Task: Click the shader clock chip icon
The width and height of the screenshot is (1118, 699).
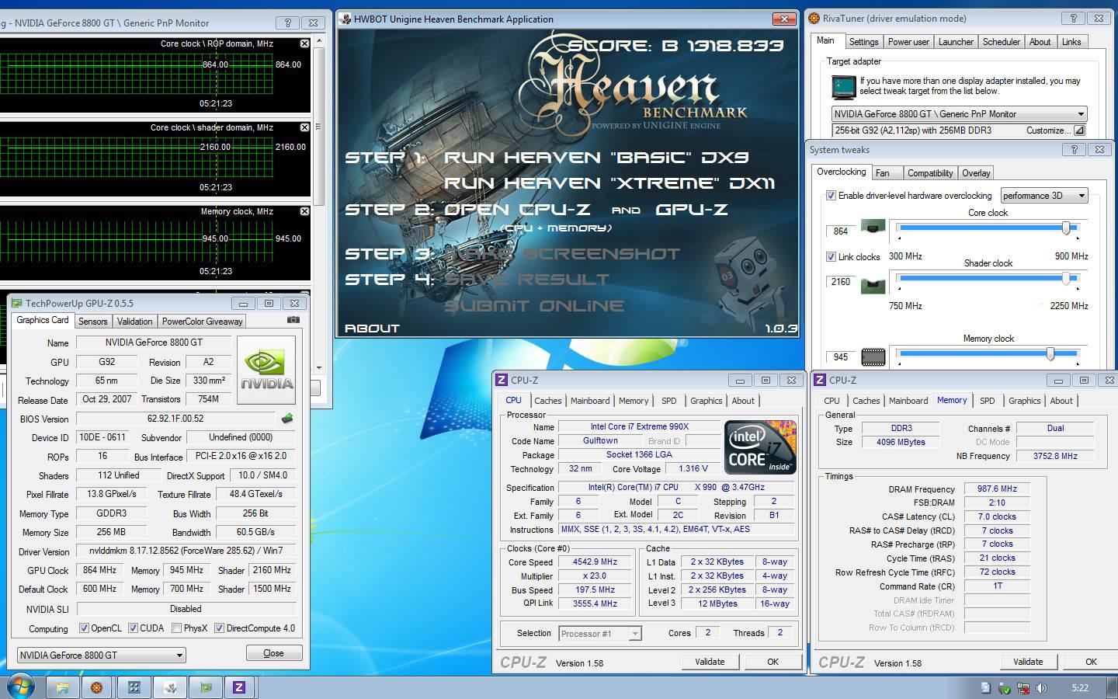Action: (x=873, y=285)
